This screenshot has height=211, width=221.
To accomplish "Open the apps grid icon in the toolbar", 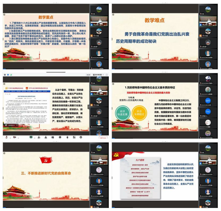I will (74, 137).
